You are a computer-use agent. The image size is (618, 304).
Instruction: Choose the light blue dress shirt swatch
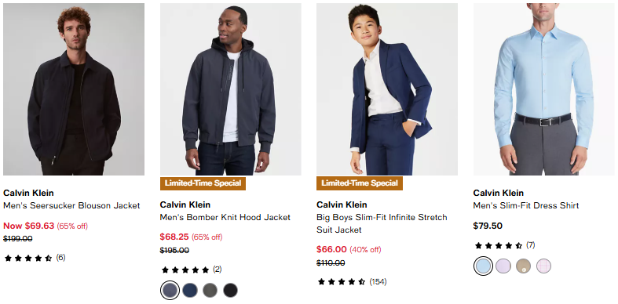[483, 266]
